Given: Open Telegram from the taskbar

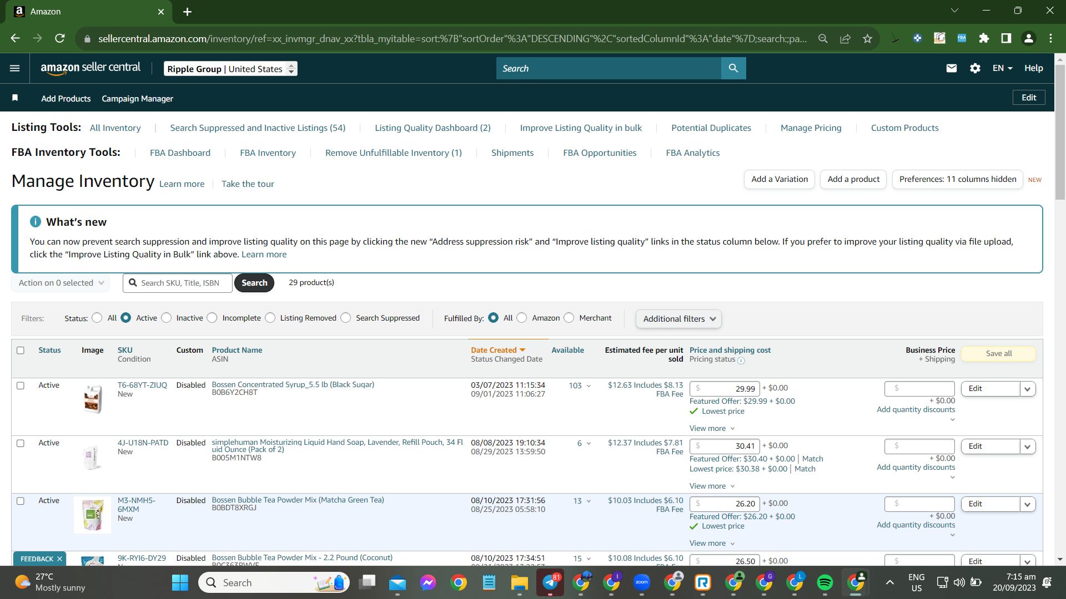Looking at the screenshot, I should (x=550, y=582).
